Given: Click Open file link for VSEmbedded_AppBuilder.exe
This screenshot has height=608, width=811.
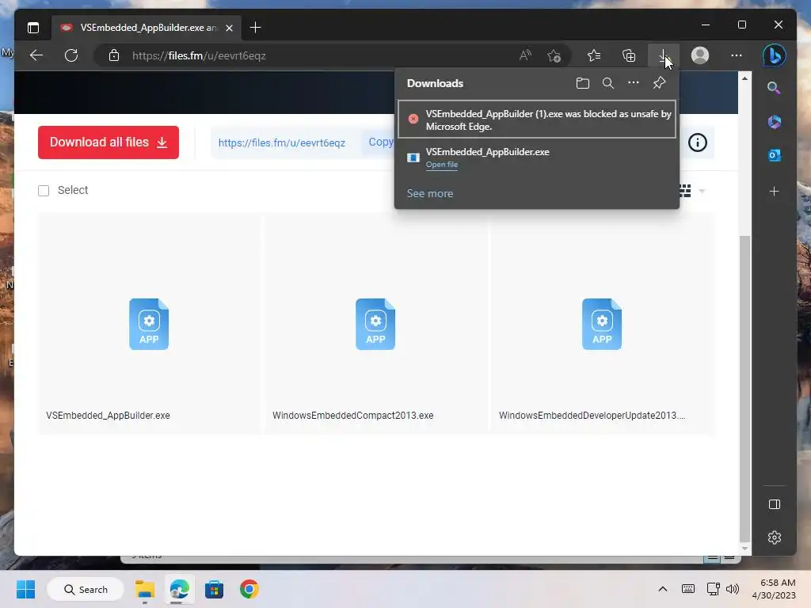Looking at the screenshot, I should 442,165.
